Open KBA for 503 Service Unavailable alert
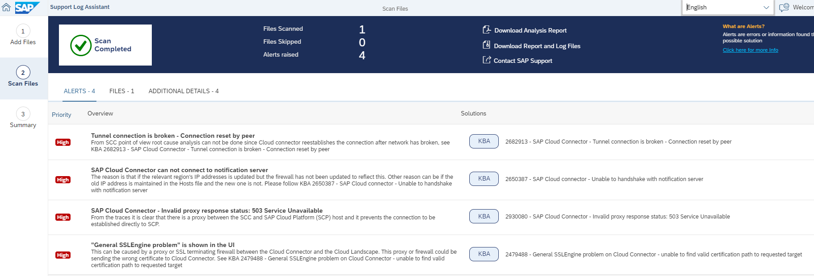This screenshot has width=814, height=276. click(x=484, y=216)
